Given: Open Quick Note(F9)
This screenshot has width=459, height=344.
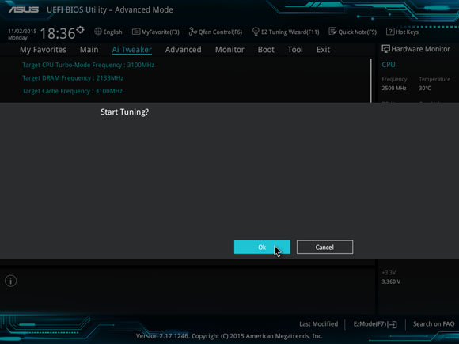Looking at the screenshot, I should pos(353,32).
